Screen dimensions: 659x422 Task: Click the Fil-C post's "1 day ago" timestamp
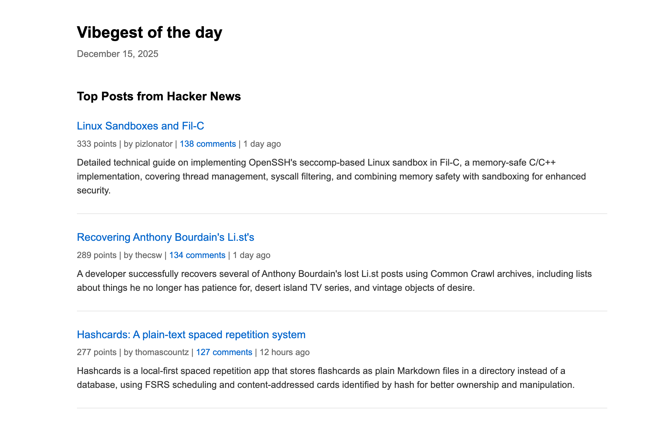[x=262, y=144]
